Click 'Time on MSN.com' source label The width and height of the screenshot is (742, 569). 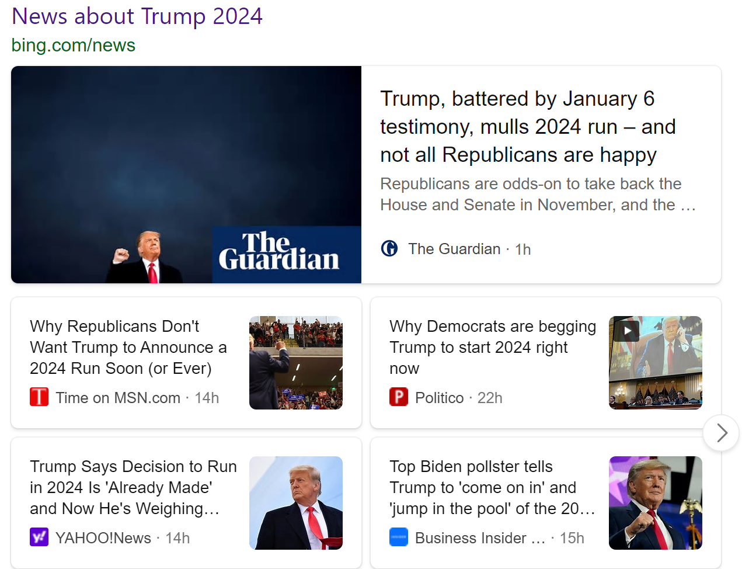(x=118, y=398)
